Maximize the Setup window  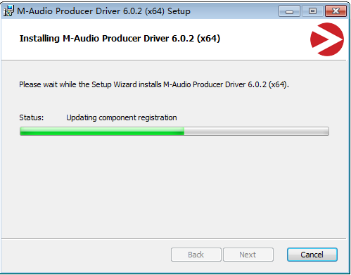[312, 11]
